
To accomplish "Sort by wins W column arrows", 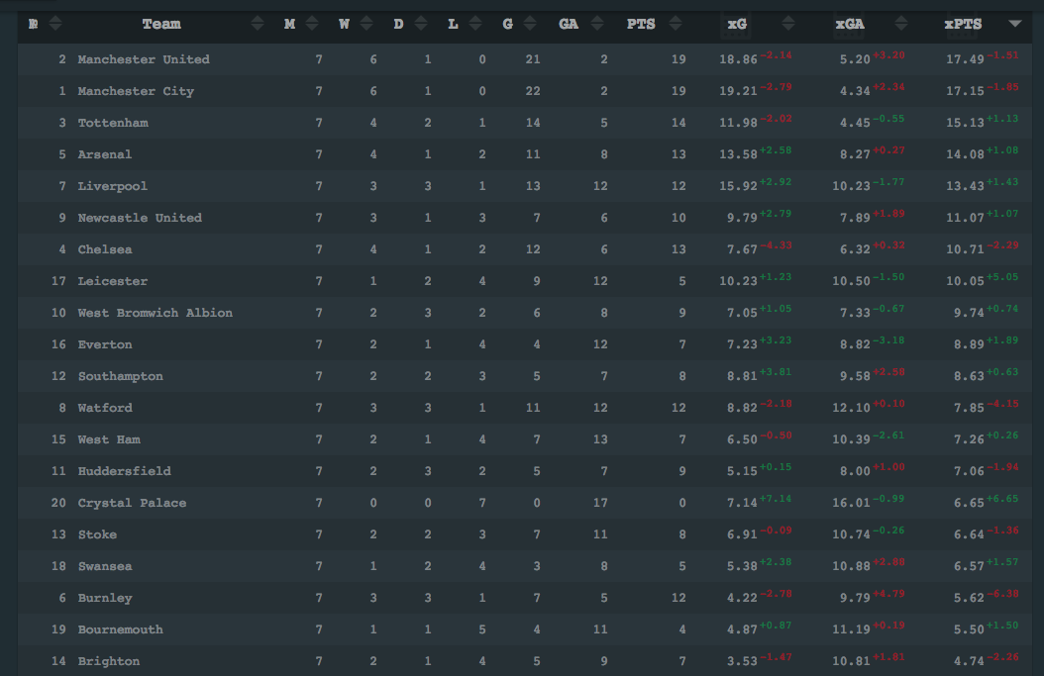I will (366, 24).
